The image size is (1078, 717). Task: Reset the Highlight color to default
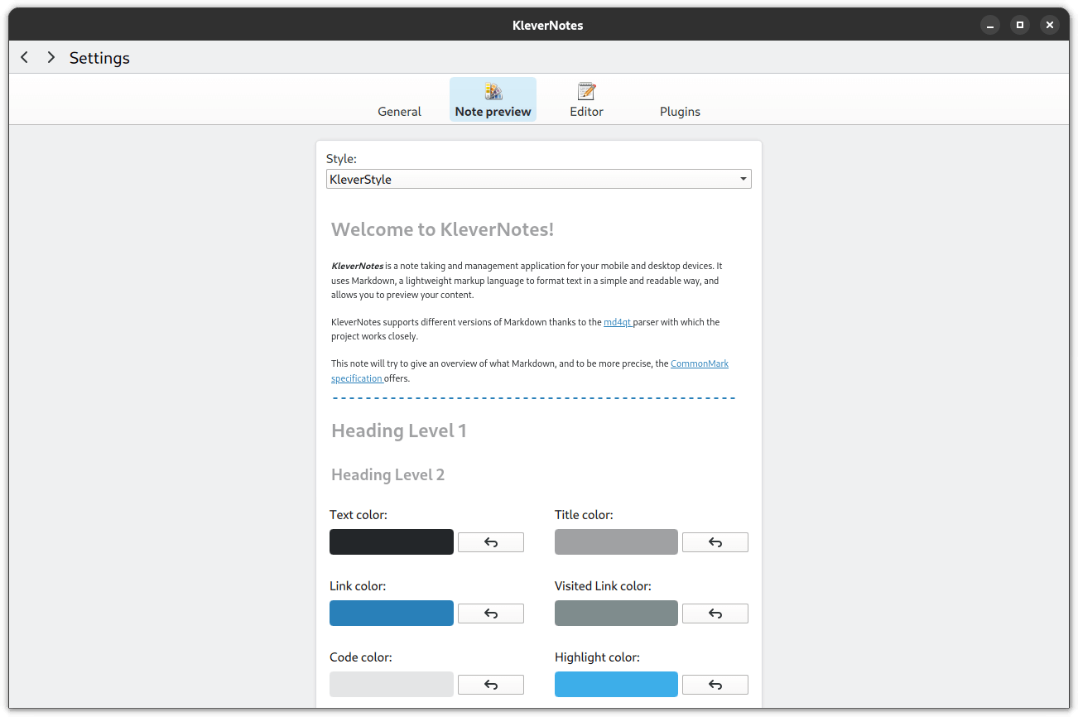pyautogui.click(x=715, y=685)
